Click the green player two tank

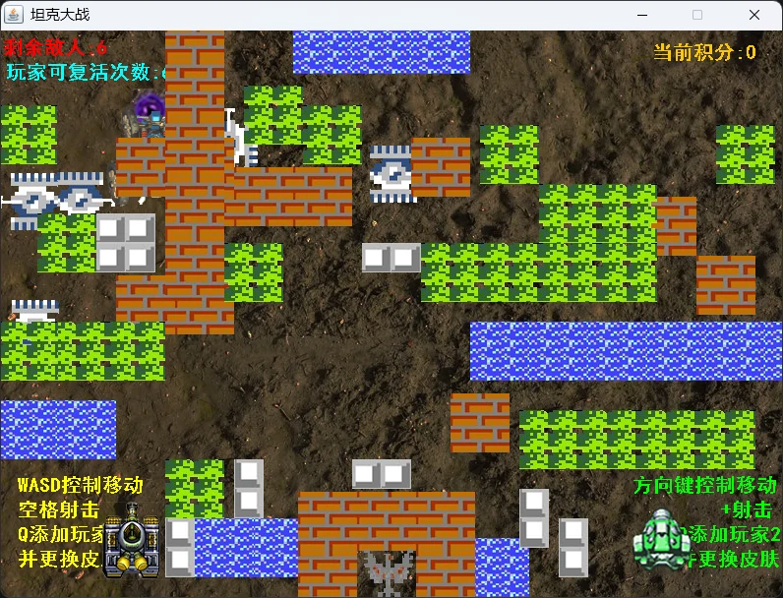point(660,539)
